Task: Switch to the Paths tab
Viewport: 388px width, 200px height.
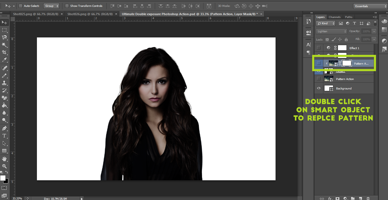Action: (x=349, y=17)
